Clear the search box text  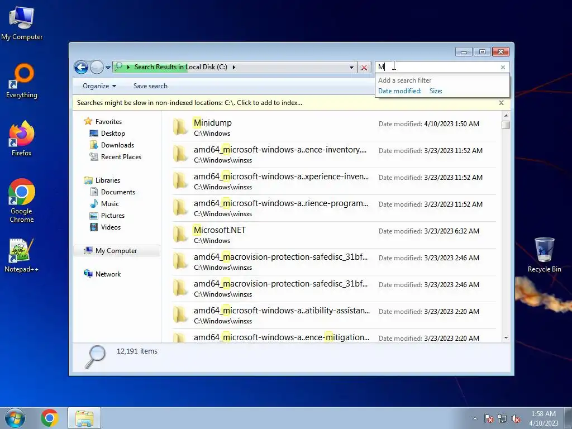(503, 68)
